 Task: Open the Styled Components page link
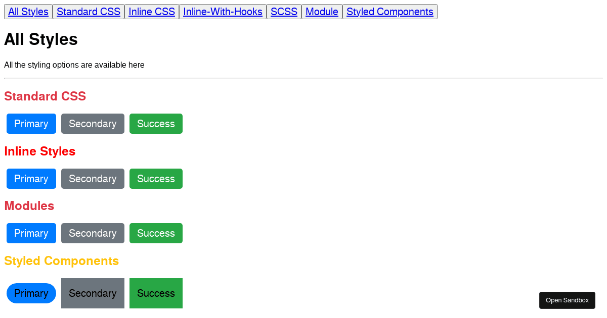(390, 11)
